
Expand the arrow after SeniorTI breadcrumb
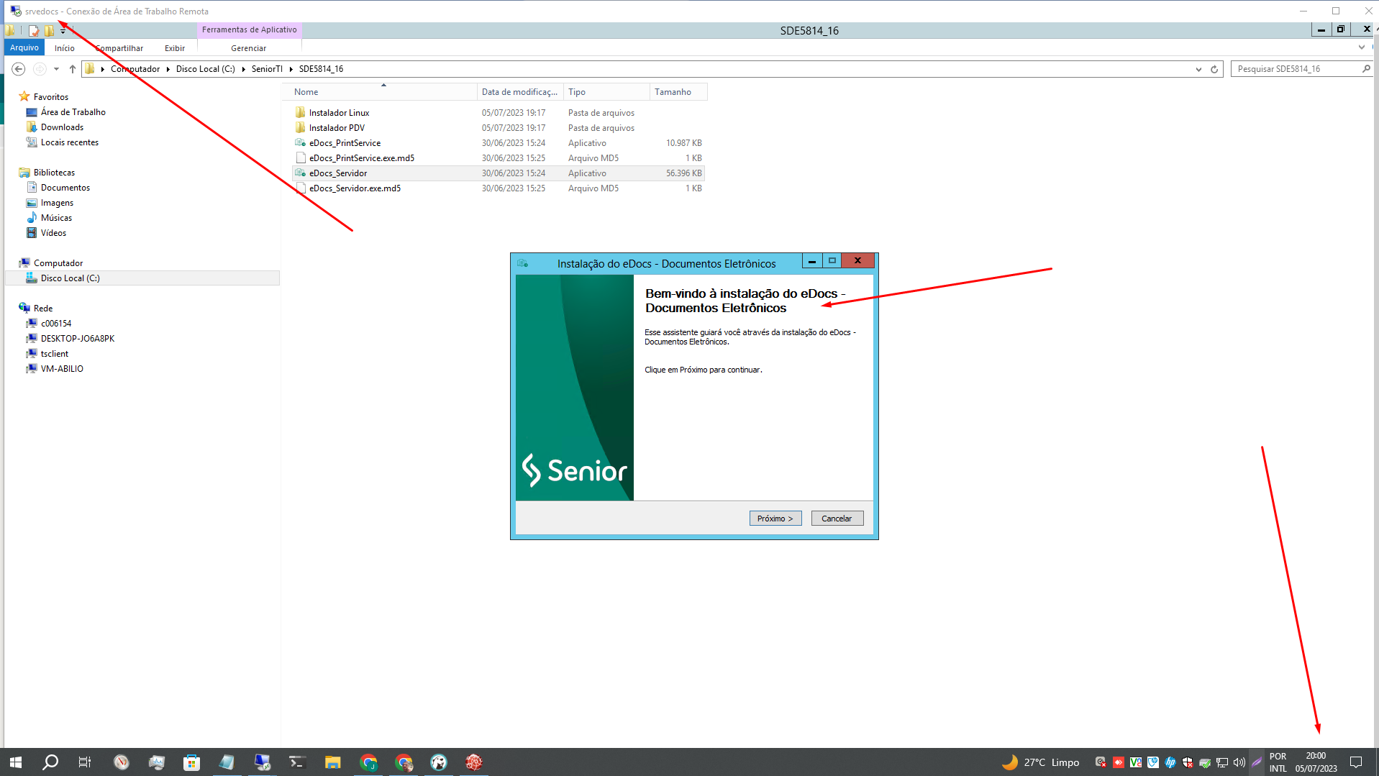pos(291,69)
